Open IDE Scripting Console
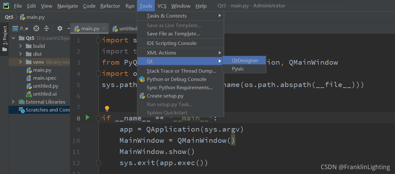The height and width of the screenshot is (174, 395). click(x=181, y=43)
